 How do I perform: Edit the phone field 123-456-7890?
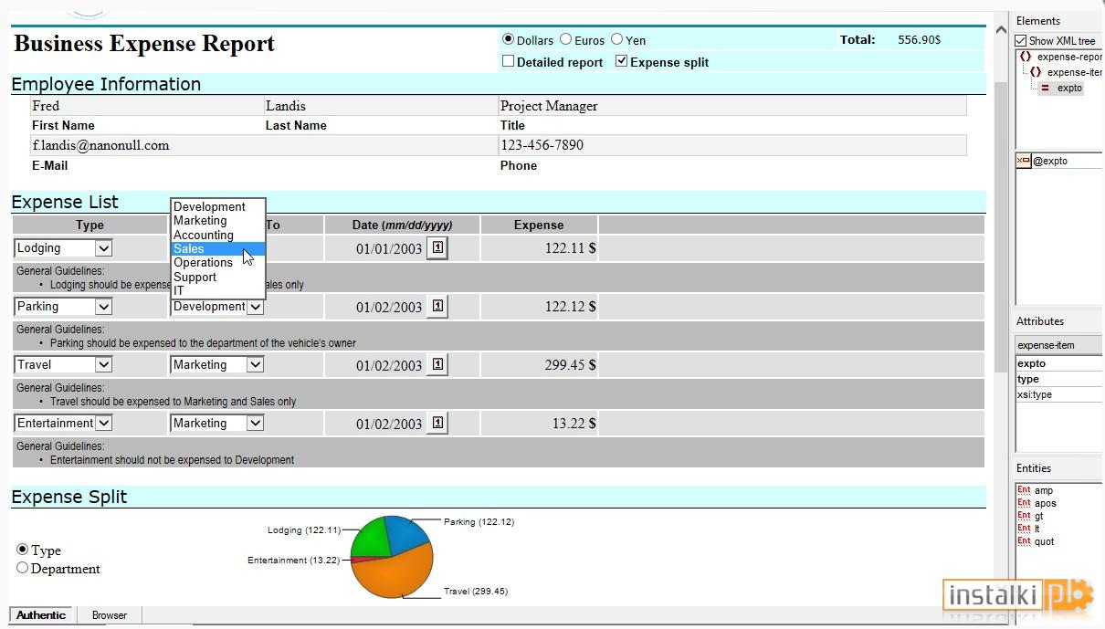point(732,145)
